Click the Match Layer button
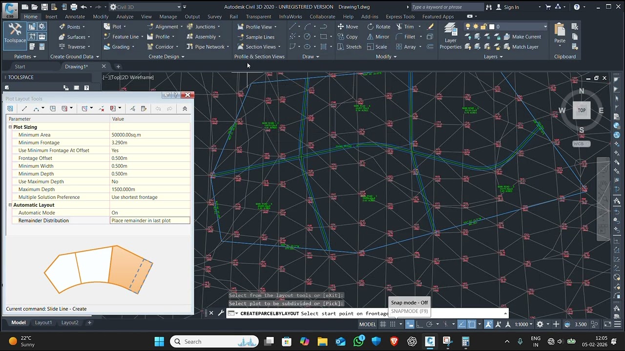The width and height of the screenshot is (625, 351). tap(521, 47)
